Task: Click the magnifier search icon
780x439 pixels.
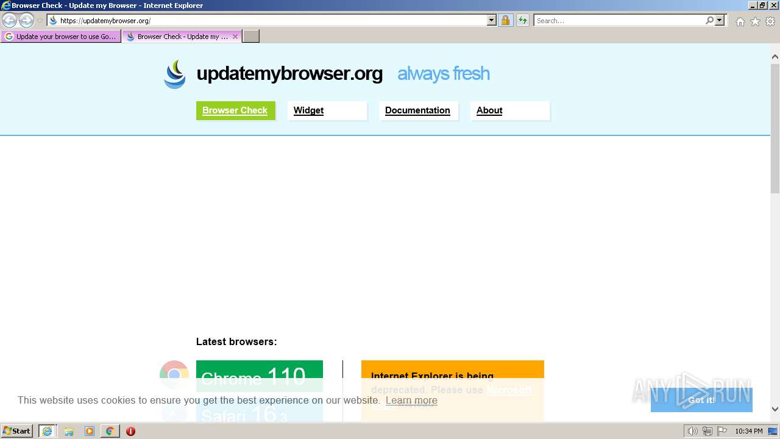Action: pos(710,20)
